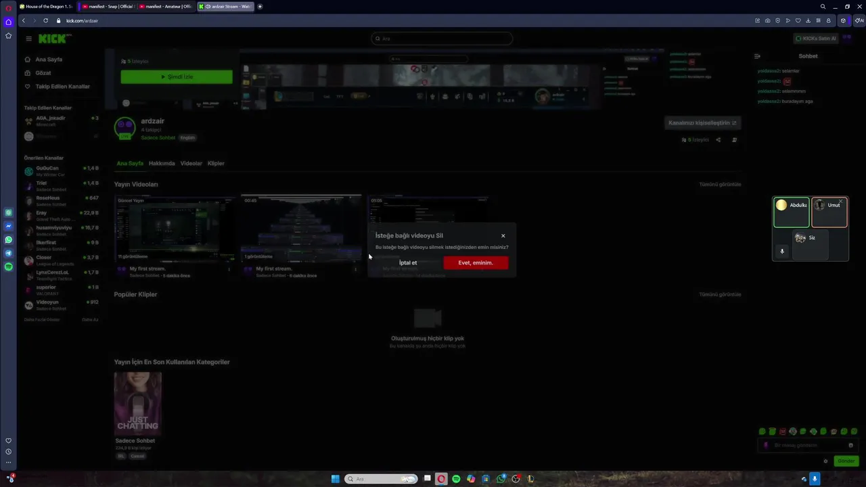
Task: Switch to the Hakkımda tab
Action: [162, 163]
